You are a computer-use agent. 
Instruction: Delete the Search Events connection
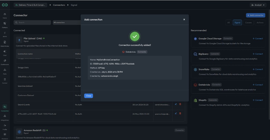point(180,104)
